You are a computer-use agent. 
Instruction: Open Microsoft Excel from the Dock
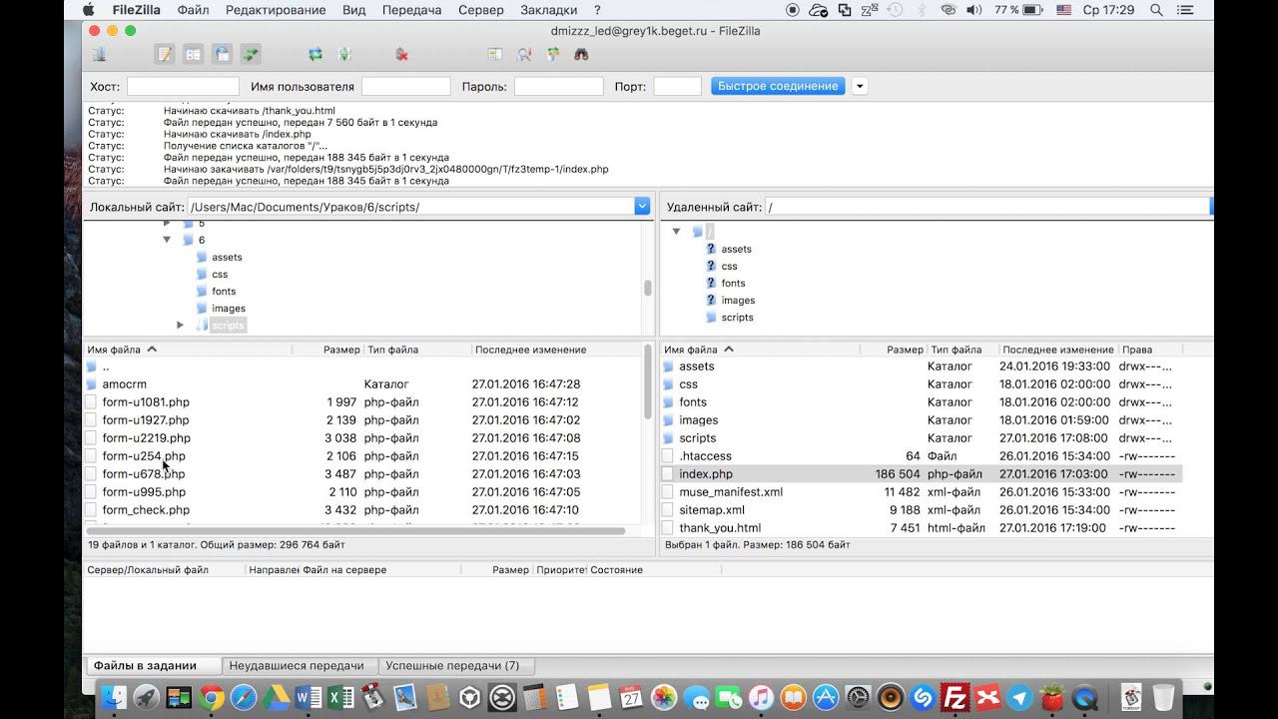coord(340,697)
